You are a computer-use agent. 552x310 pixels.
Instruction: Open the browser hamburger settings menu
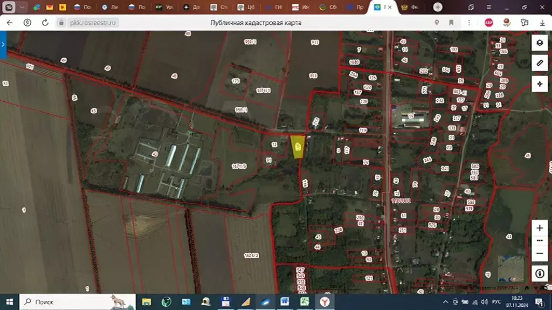tap(488, 7)
